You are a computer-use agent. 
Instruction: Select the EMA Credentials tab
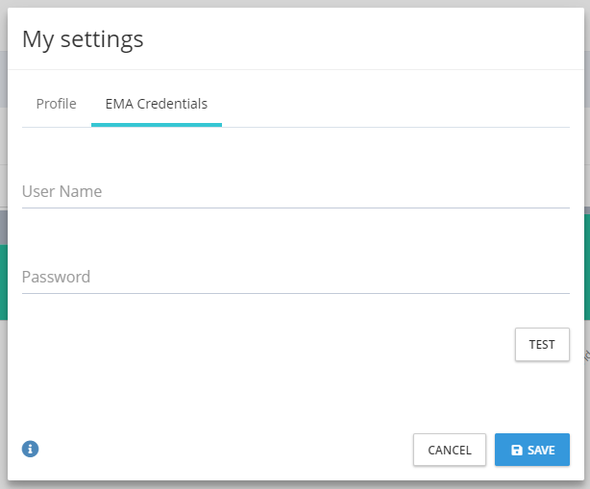(156, 104)
